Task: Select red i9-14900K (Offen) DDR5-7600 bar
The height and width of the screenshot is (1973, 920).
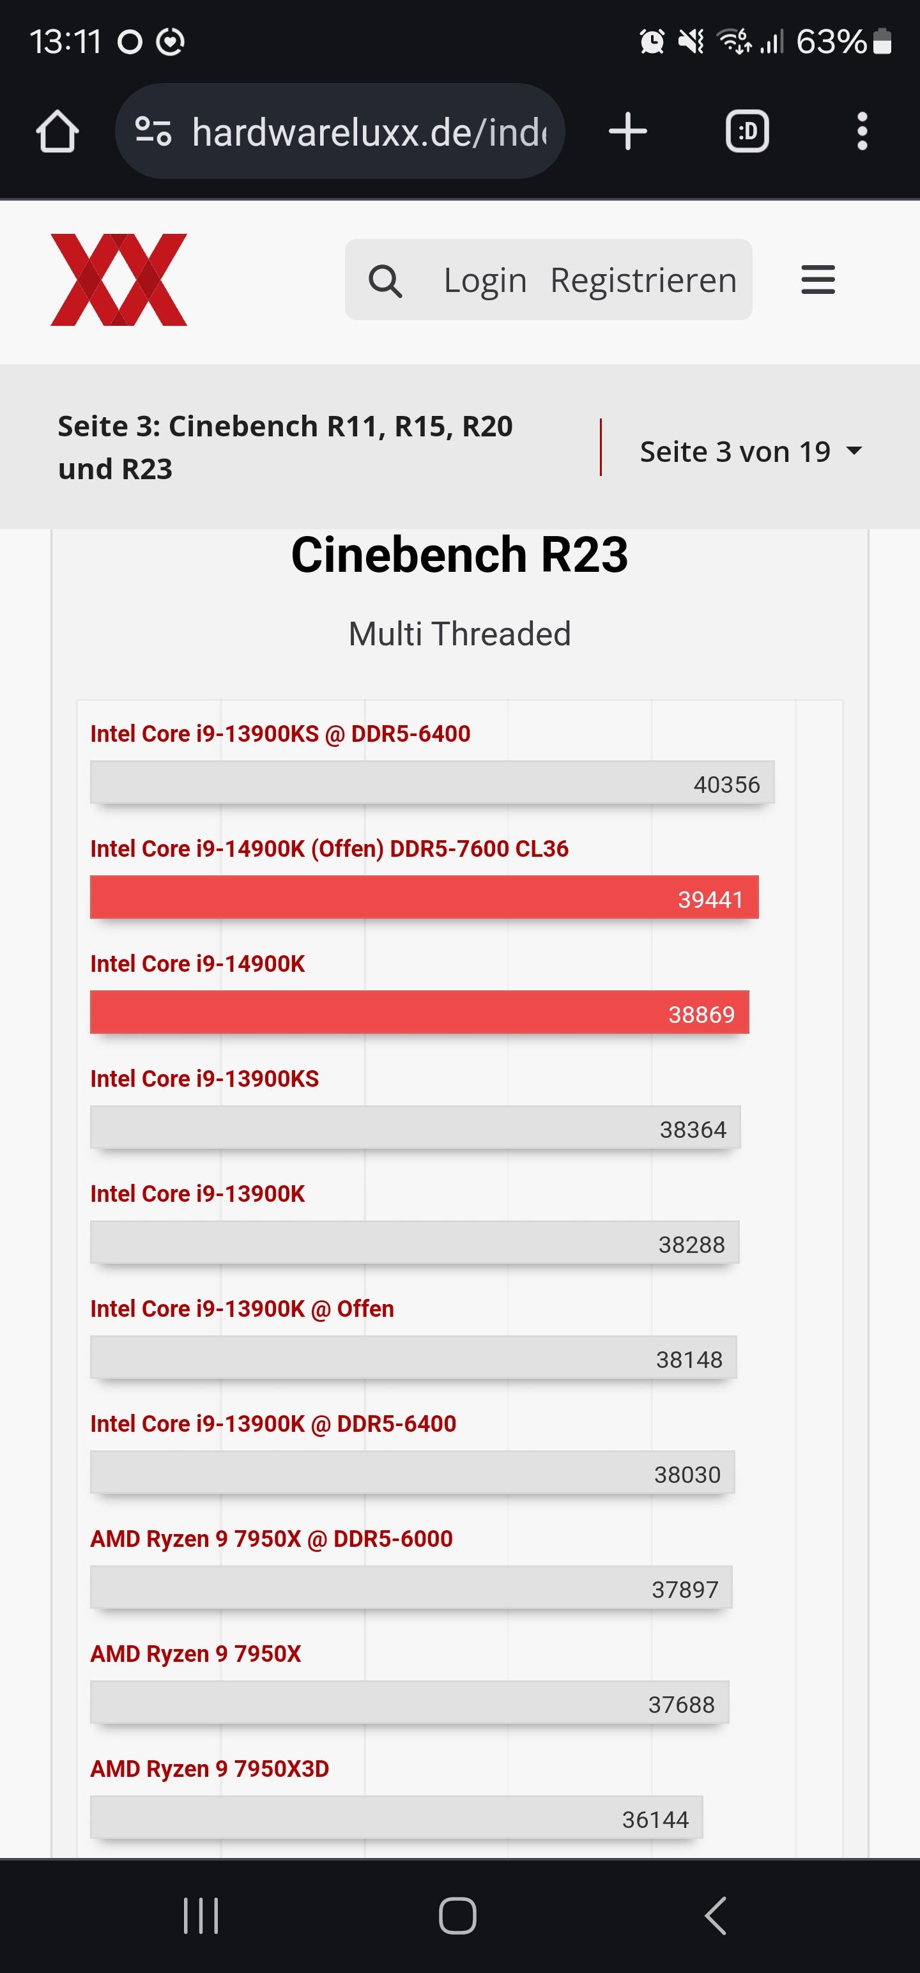Action: pos(424,898)
